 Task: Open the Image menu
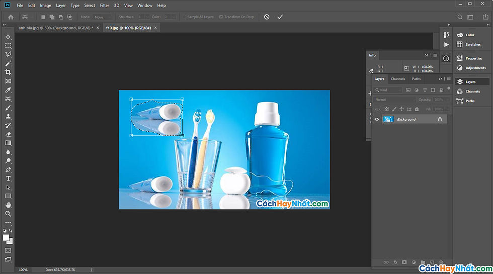click(x=45, y=6)
